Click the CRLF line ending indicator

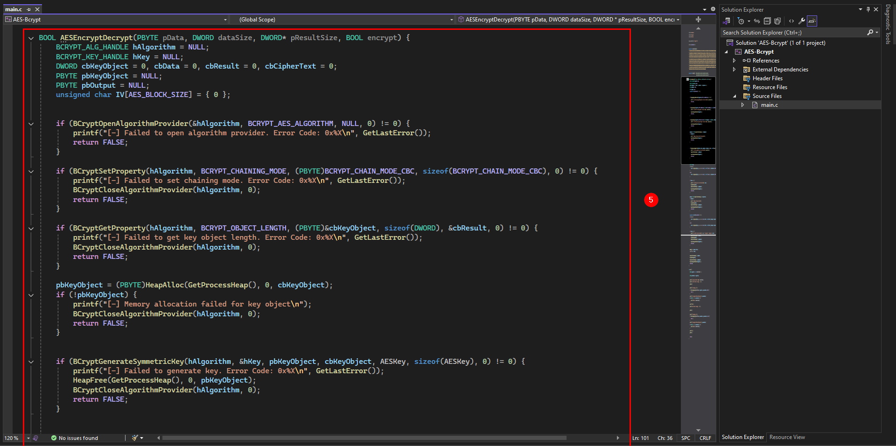coord(705,438)
